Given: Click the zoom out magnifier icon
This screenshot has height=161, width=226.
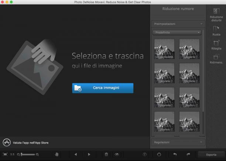Looking at the screenshot, I should tap(18, 155).
